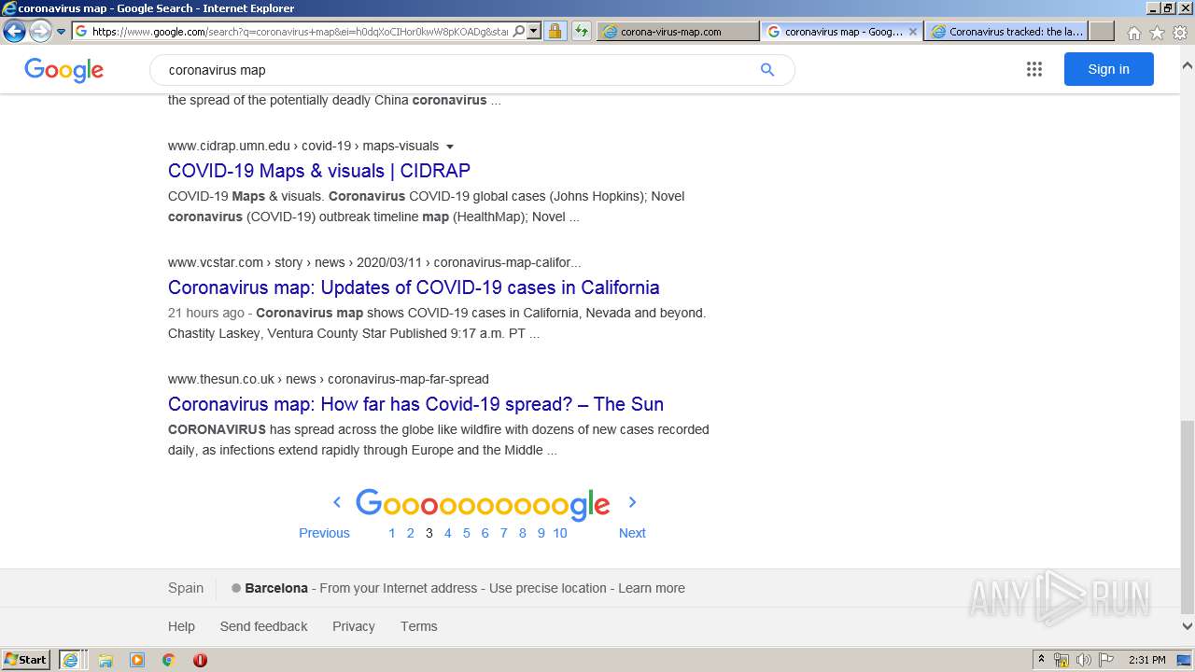1195x672 pixels.
Task: Click the Action Center flag tray icon
Action: point(1106,660)
